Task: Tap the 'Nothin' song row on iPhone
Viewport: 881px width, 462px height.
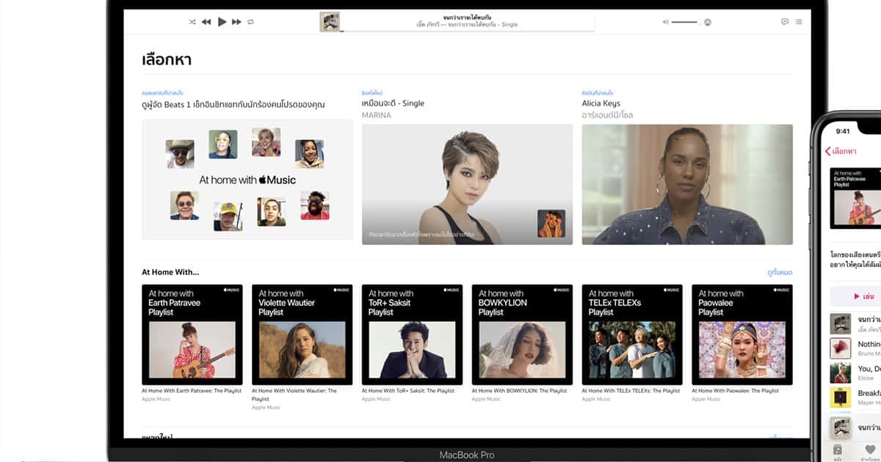Action: [x=855, y=348]
